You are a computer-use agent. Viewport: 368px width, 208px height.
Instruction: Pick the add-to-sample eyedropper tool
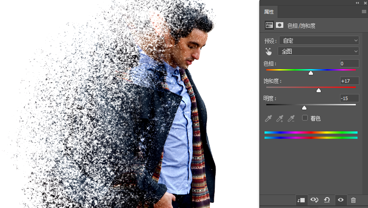[279, 118]
